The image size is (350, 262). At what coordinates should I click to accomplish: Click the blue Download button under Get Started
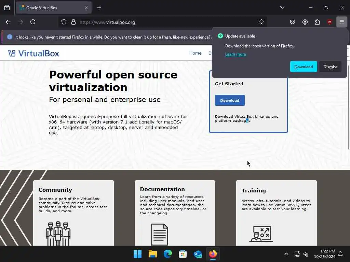(230, 100)
